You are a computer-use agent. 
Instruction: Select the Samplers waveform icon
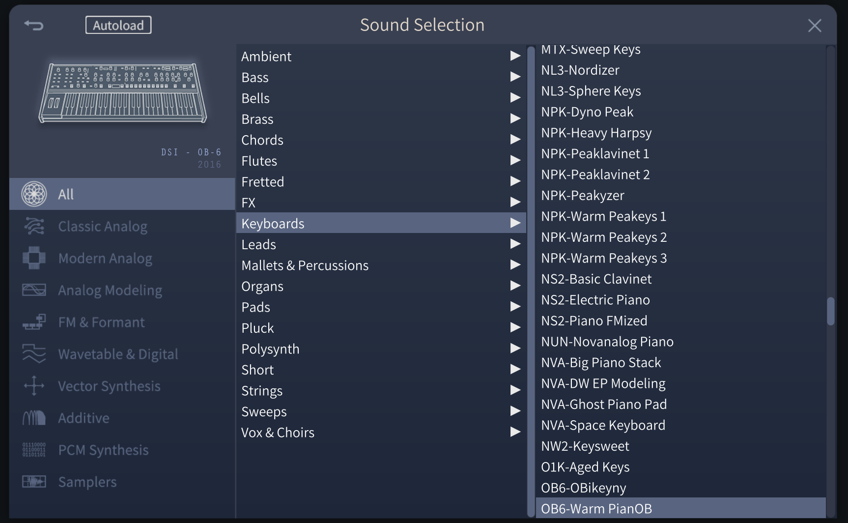click(34, 481)
